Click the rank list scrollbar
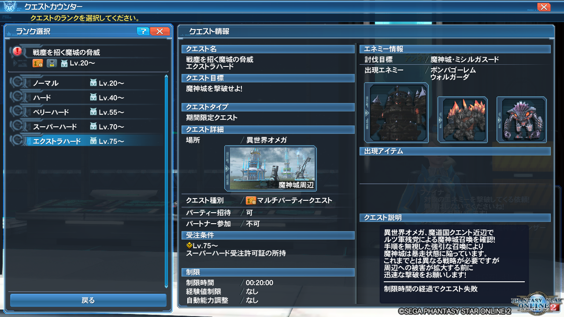Screen dimensions: 564x317 (x=166, y=181)
